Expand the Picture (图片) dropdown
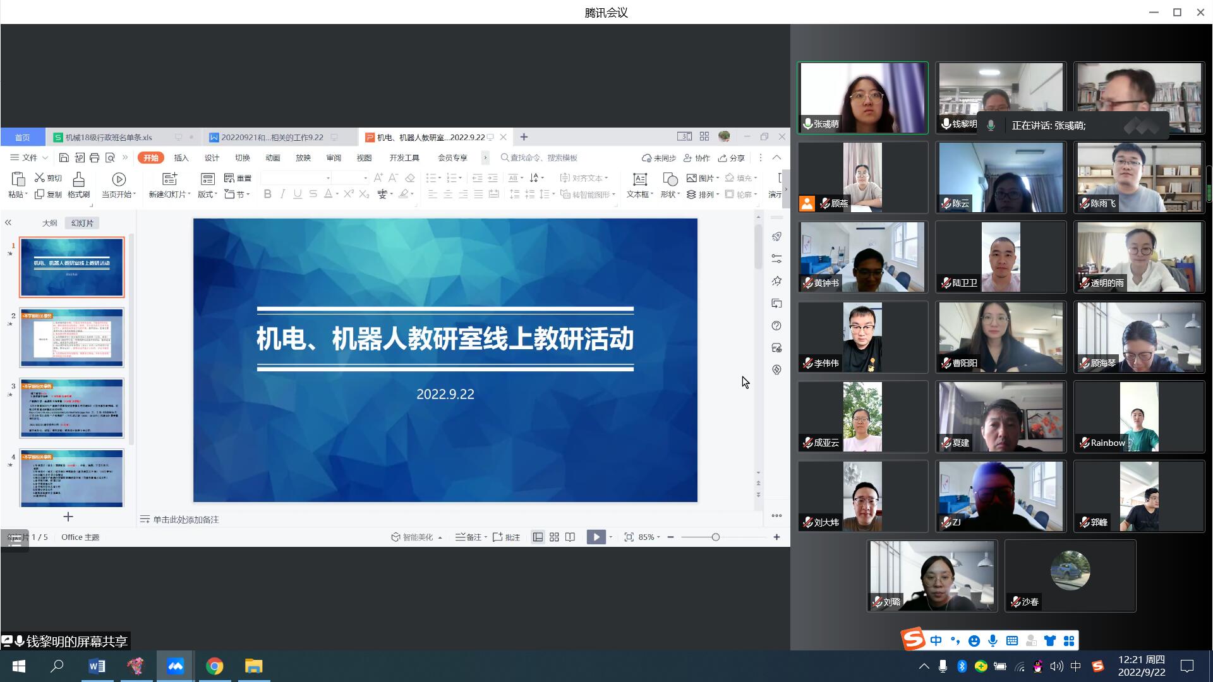This screenshot has height=682, width=1213. (x=703, y=178)
